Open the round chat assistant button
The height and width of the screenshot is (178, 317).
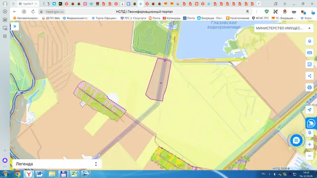[296, 140]
